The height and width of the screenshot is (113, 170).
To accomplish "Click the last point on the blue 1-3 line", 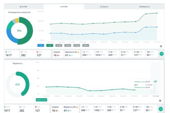I will pyautogui.click(x=157, y=27).
